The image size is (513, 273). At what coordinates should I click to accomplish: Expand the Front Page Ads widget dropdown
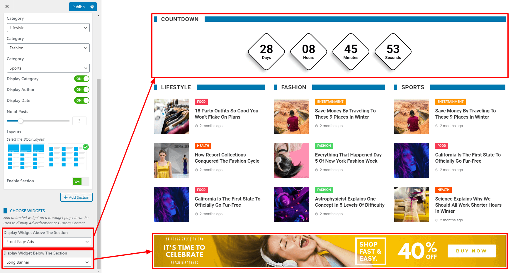[47, 242]
